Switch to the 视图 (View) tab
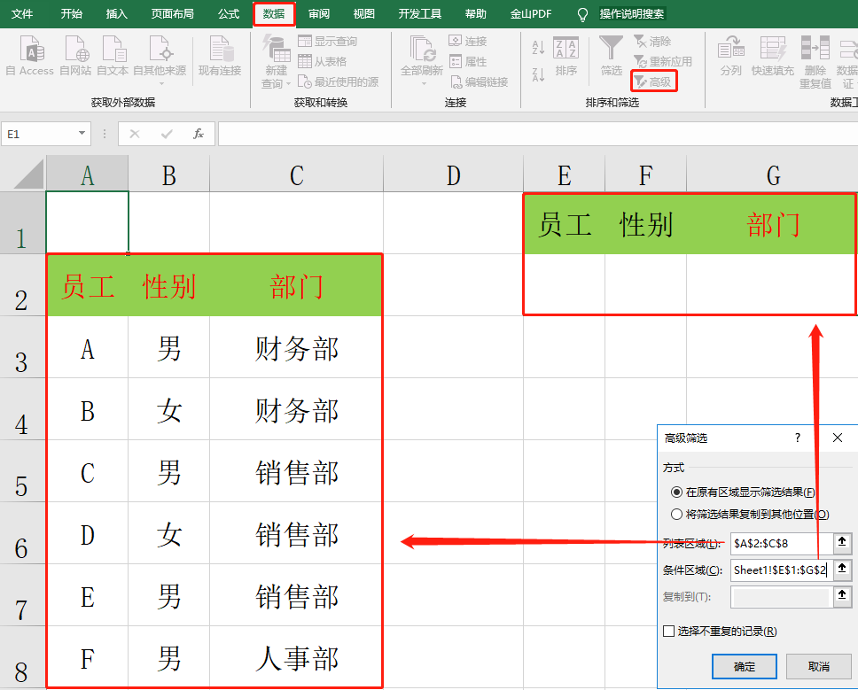The image size is (858, 690). pos(364,14)
